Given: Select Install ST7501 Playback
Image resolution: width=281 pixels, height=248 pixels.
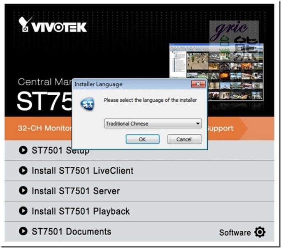Looking at the screenshot, I should [x=81, y=211].
